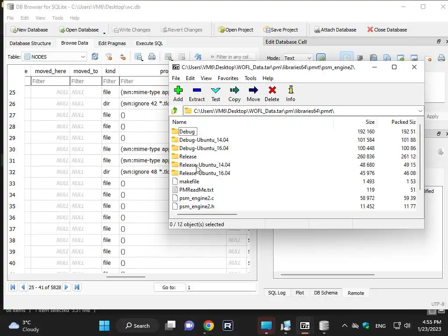Image resolution: width=448 pixels, height=336 pixels.
Task: Click the Size column header in 7-Zip
Action: coord(355,122)
